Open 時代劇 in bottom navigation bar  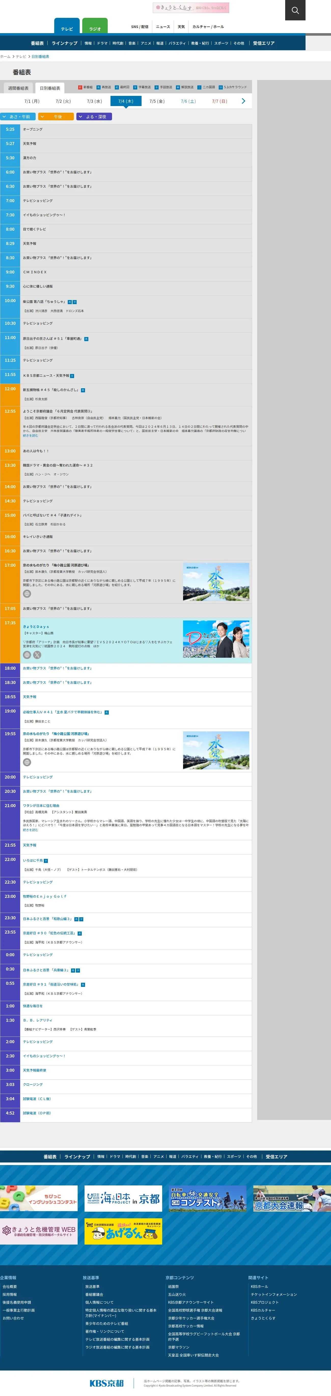pyautogui.click(x=131, y=1156)
